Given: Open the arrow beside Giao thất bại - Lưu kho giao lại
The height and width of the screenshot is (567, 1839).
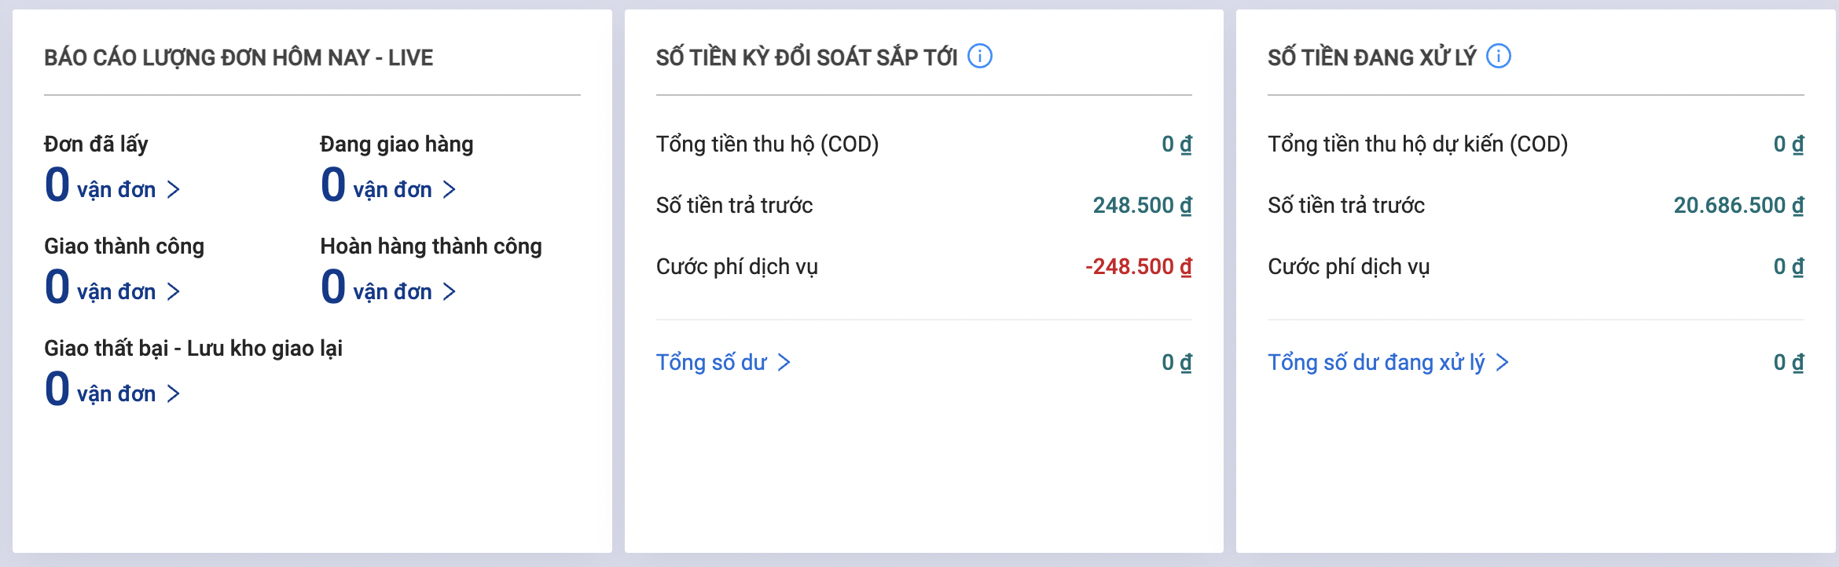Looking at the screenshot, I should pyautogui.click(x=174, y=393).
